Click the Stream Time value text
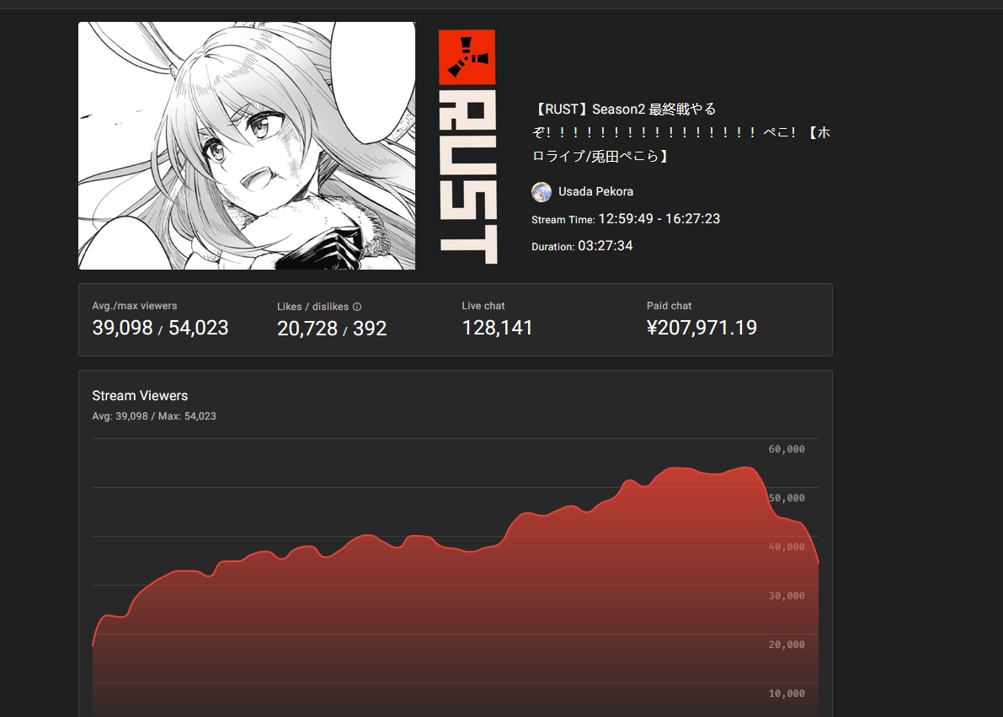1003x717 pixels. (659, 219)
